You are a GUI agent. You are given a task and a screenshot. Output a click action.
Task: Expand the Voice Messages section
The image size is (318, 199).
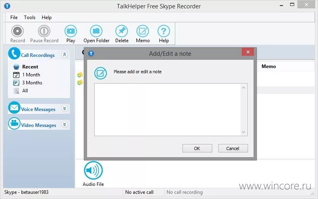point(64,109)
